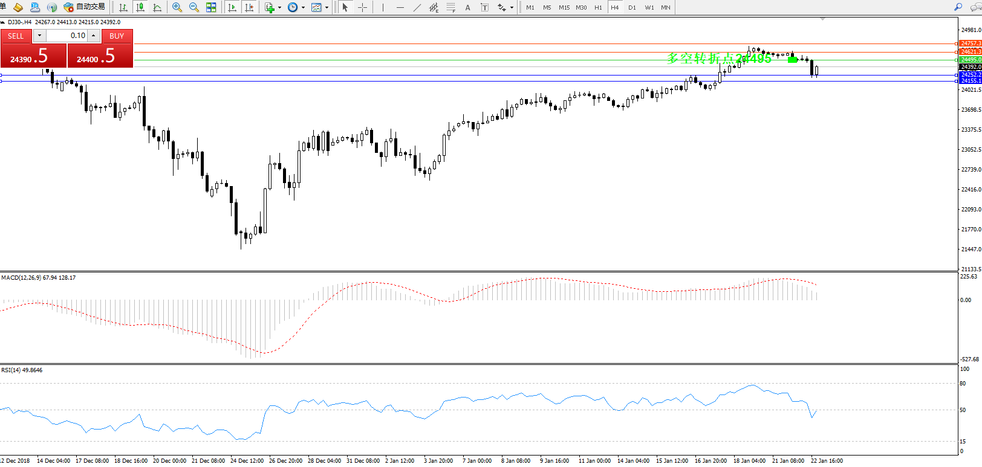The image size is (982, 467).
Task: Expand the chart templates dropdown arrow
Action: coord(327,8)
